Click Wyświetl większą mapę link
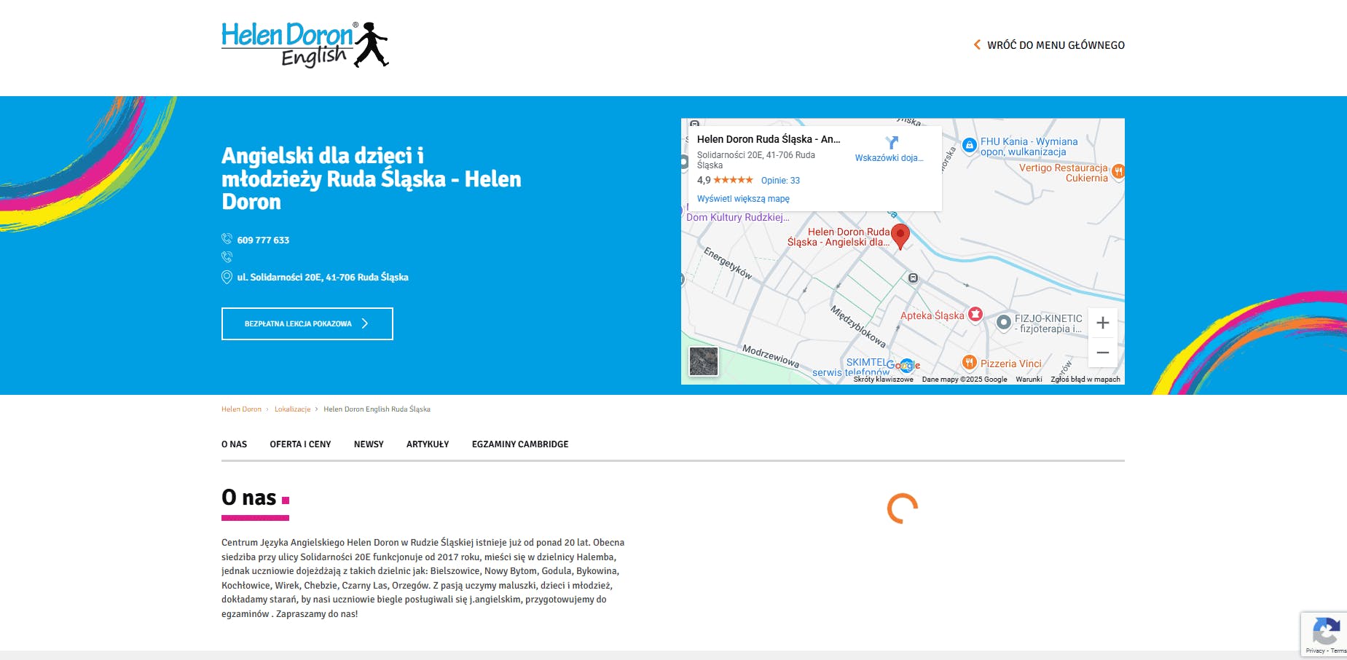The height and width of the screenshot is (660, 1347). click(x=743, y=199)
